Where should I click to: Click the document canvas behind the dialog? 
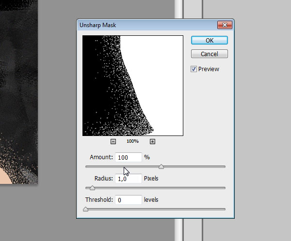[18, 97]
